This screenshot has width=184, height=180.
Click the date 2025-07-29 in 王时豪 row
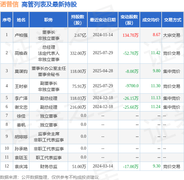click(103, 86)
